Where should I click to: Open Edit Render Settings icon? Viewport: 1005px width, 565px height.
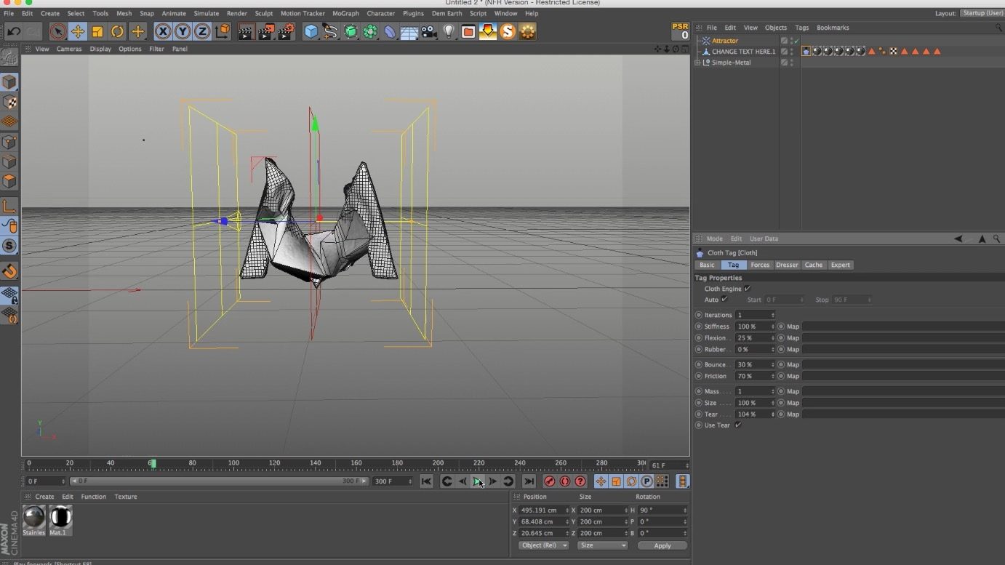pyautogui.click(x=287, y=31)
